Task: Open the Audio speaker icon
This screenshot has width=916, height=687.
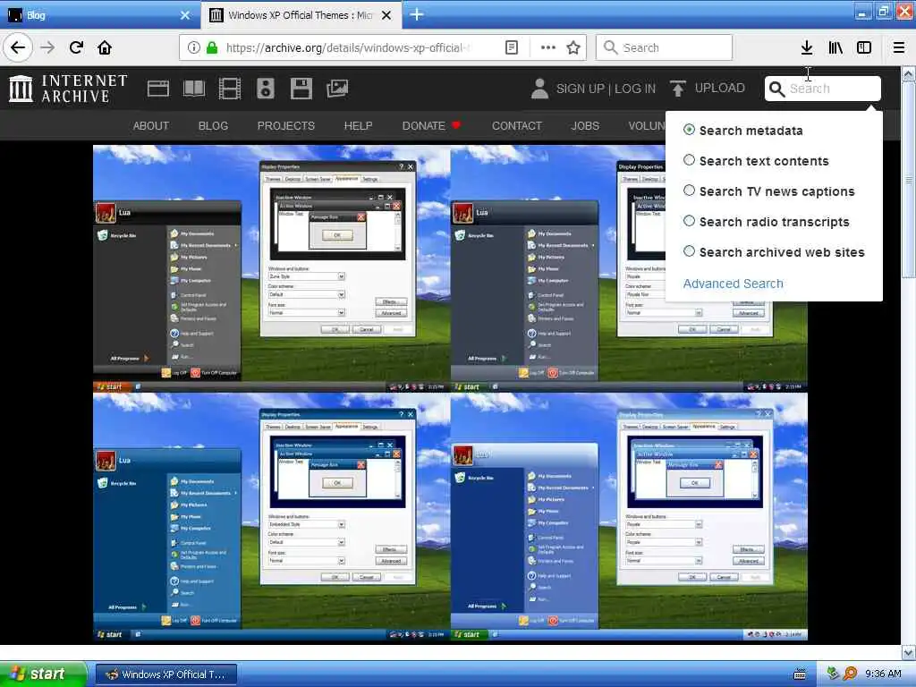Action: 265,89
